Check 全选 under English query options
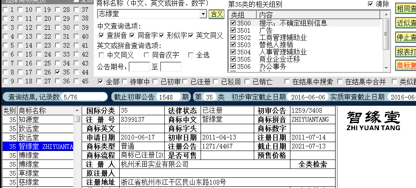Image resolution: width=416 pixels, height=188 pixels. pyautogui.click(x=190, y=55)
